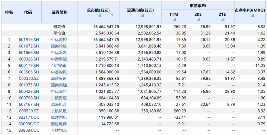Click the chart icon under 流通市值(万元)
The width and height of the screenshot is (267, 135).
pyautogui.click(x=143, y=15)
